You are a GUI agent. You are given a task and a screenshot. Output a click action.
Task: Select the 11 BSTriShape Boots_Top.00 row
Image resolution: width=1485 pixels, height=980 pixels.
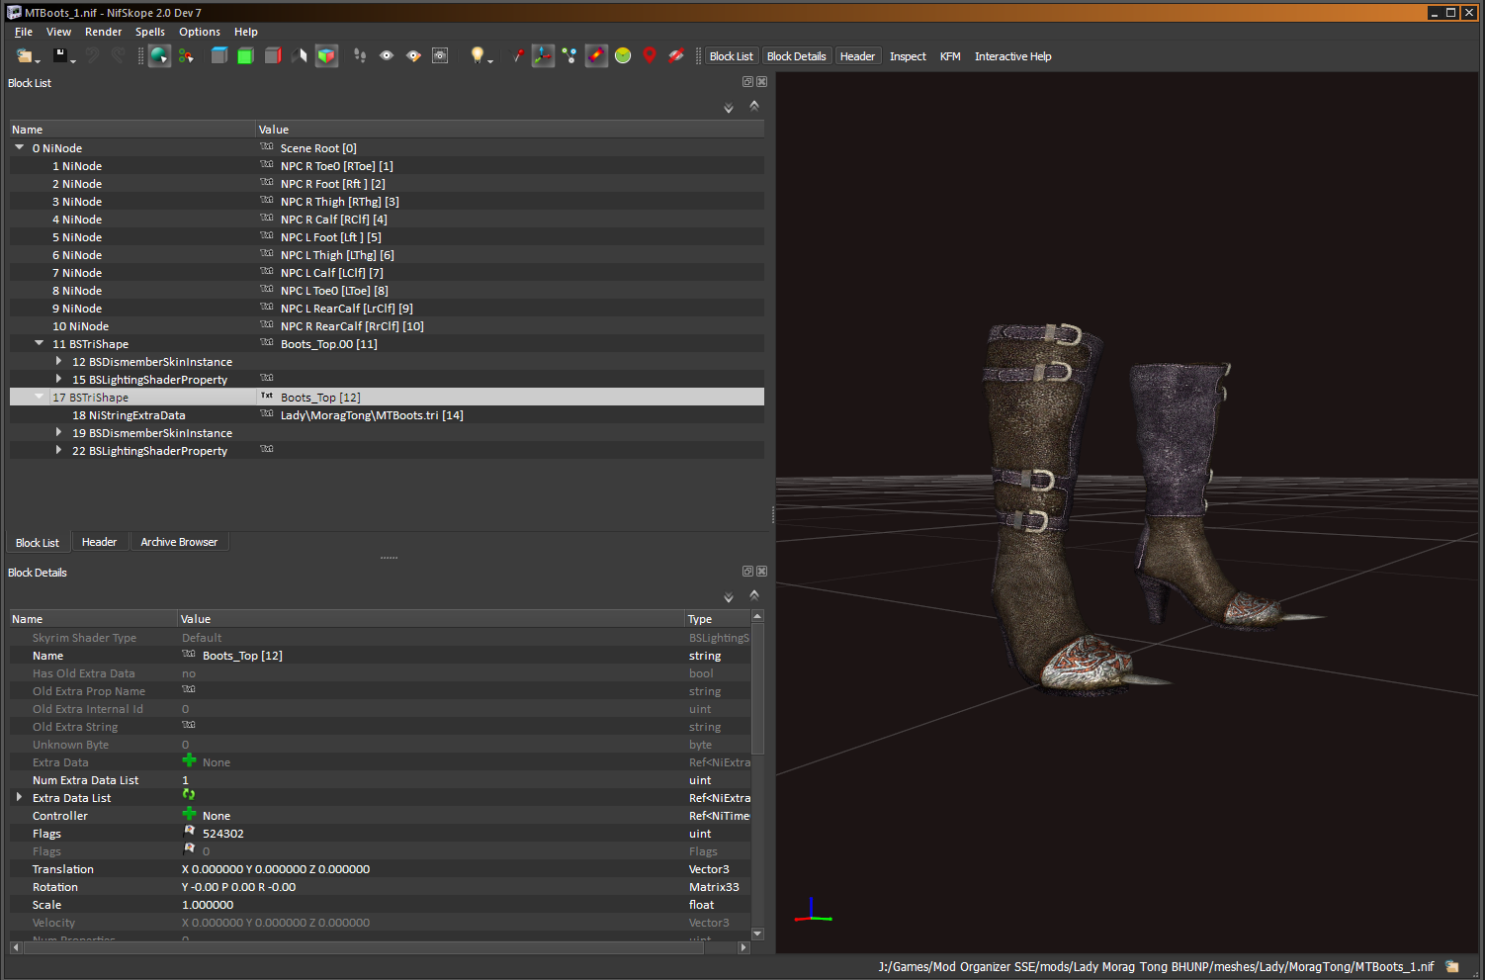(387, 343)
